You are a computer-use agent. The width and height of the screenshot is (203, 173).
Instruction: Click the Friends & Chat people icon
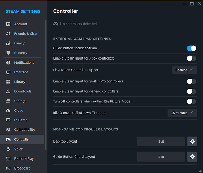coord(8,34)
